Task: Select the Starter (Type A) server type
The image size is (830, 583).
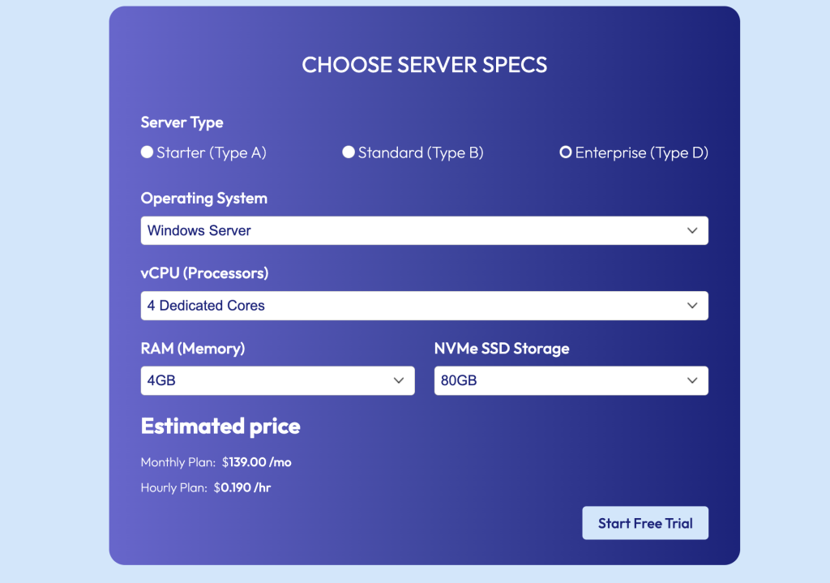Action: (147, 152)
